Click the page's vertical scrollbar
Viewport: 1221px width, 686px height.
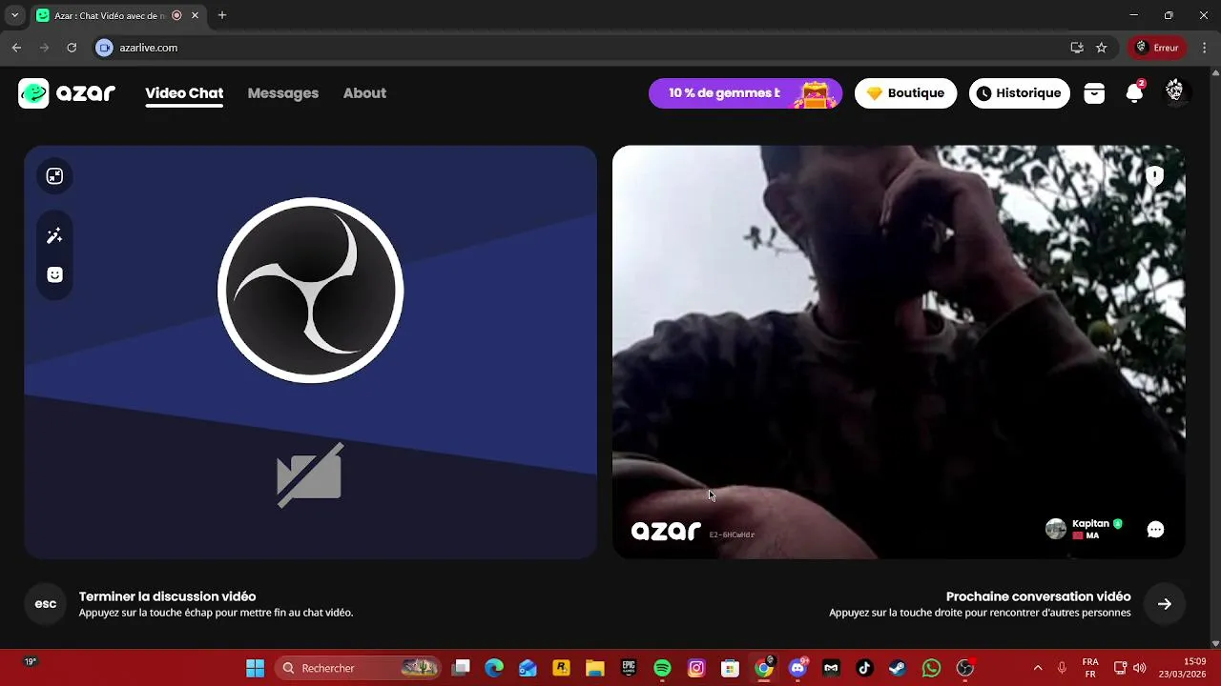tap(1215, 357)
